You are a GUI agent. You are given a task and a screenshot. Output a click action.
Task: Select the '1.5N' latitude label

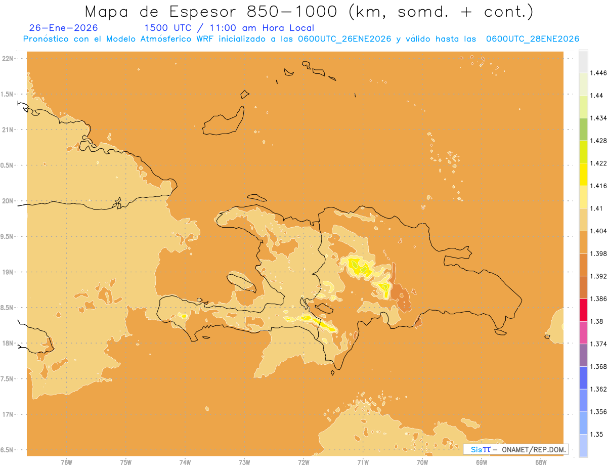pyautogui.click(x=7, y=94)
